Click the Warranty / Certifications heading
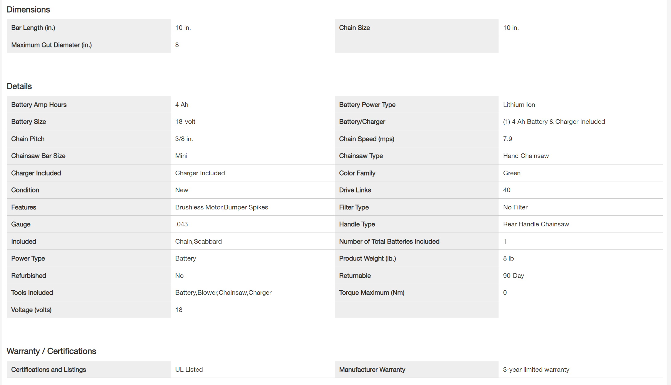 tap(51, 351)
